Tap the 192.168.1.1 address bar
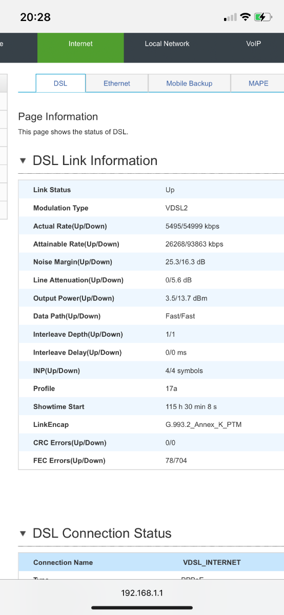The image size is (284, 615). pyautogui.click(x=142, y=592)
